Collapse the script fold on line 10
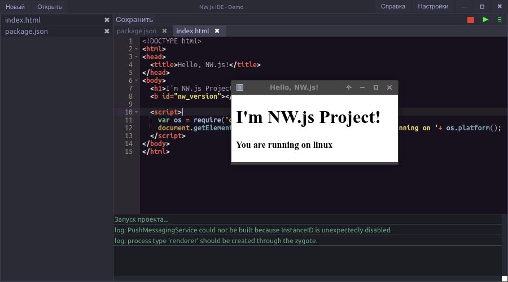The image size is (508, 282). click(137, 112)
